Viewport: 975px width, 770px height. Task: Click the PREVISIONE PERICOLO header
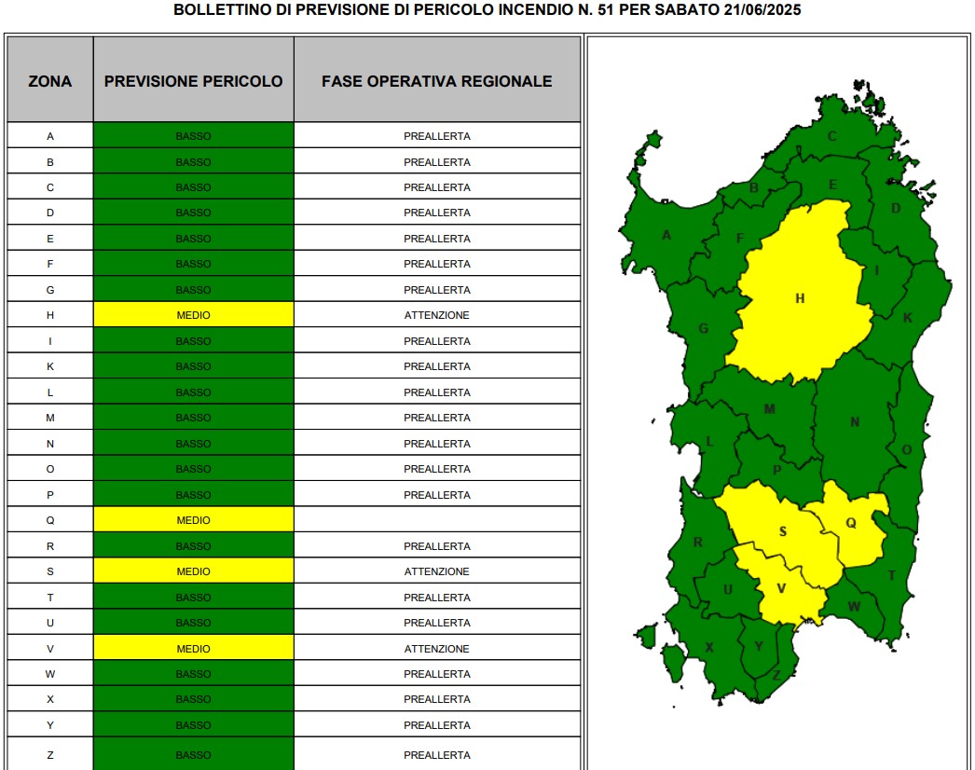[x=193, y=81]
